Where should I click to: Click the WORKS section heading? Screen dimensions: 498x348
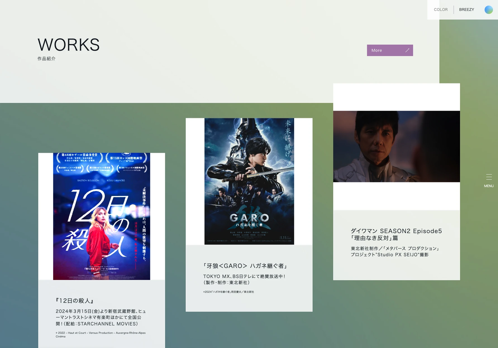coord(69,45)
